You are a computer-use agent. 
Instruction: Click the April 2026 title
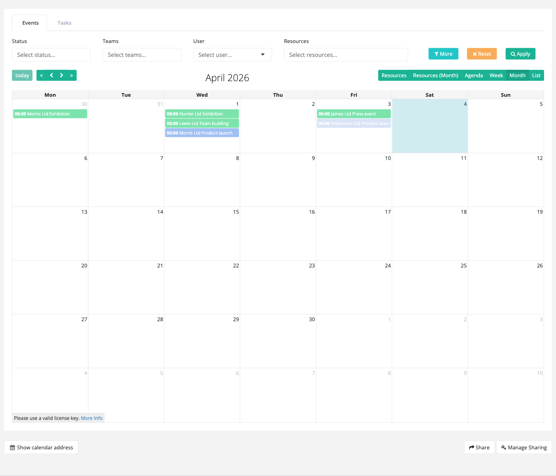227,78
